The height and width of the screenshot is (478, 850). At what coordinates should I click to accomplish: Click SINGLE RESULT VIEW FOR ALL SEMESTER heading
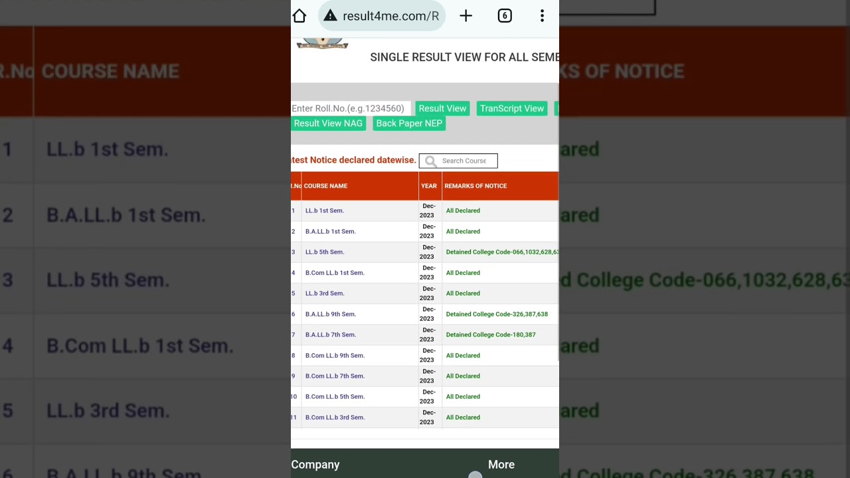tap(464, 57)
